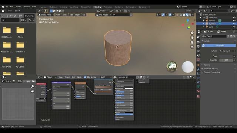The height and width of the screenshot is (133, 237).
Task: Click Find Models button in viewport header
Action: pyautogui.click(x=104, y=15)
